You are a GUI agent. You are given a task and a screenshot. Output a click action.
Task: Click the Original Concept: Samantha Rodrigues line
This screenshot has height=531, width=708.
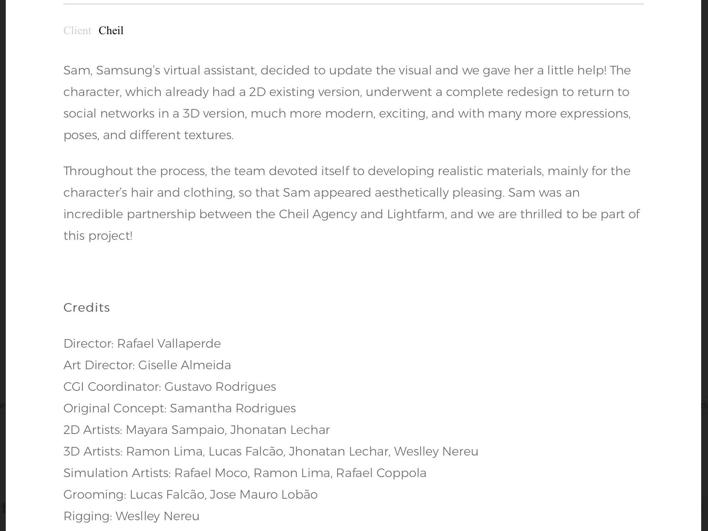tap(180, 408)
